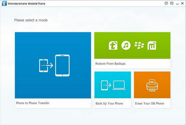
Task: Click the MobileTrans backup icon
Action: [113, 45]
